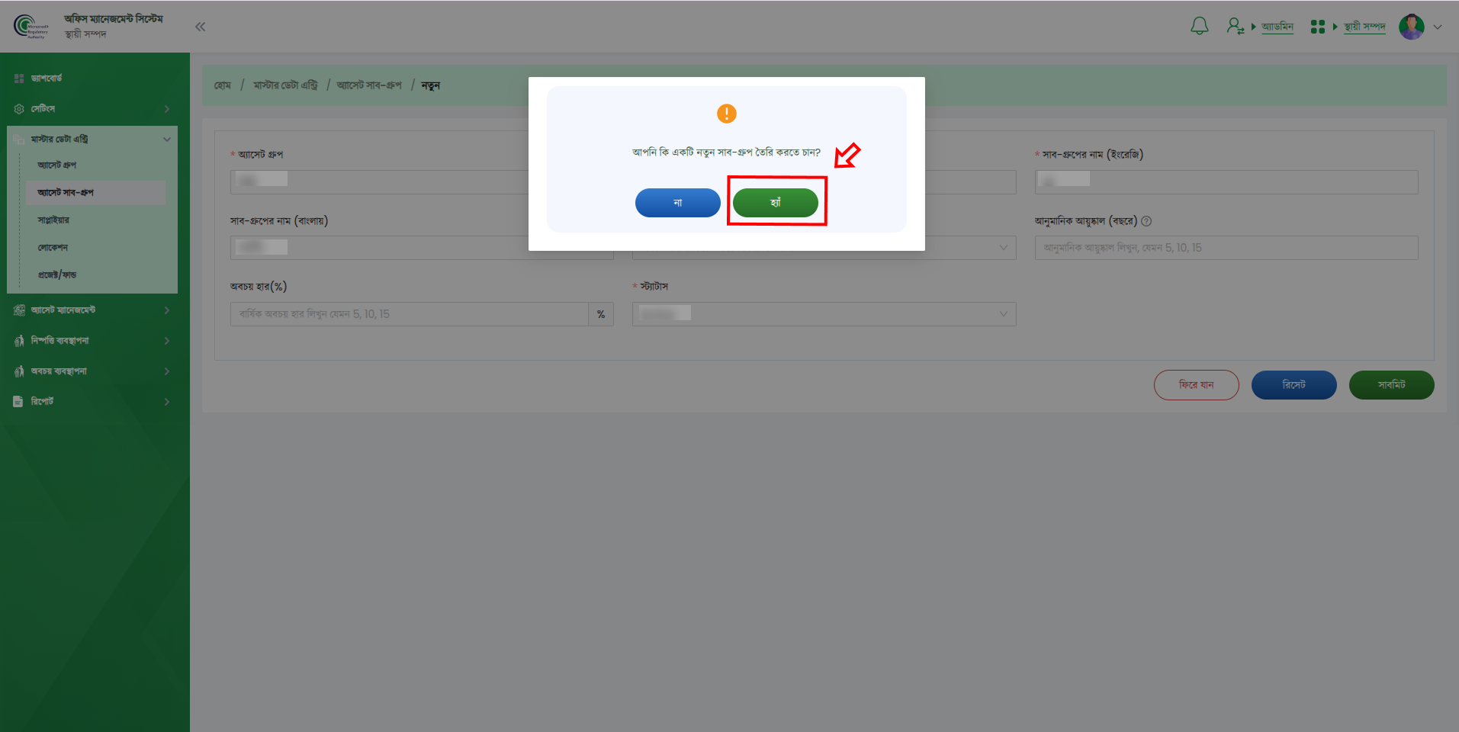This screenshot has height=732, width=1459.
Task: Click the সেটিংস gear icon
Action: [x=19, y=109]
